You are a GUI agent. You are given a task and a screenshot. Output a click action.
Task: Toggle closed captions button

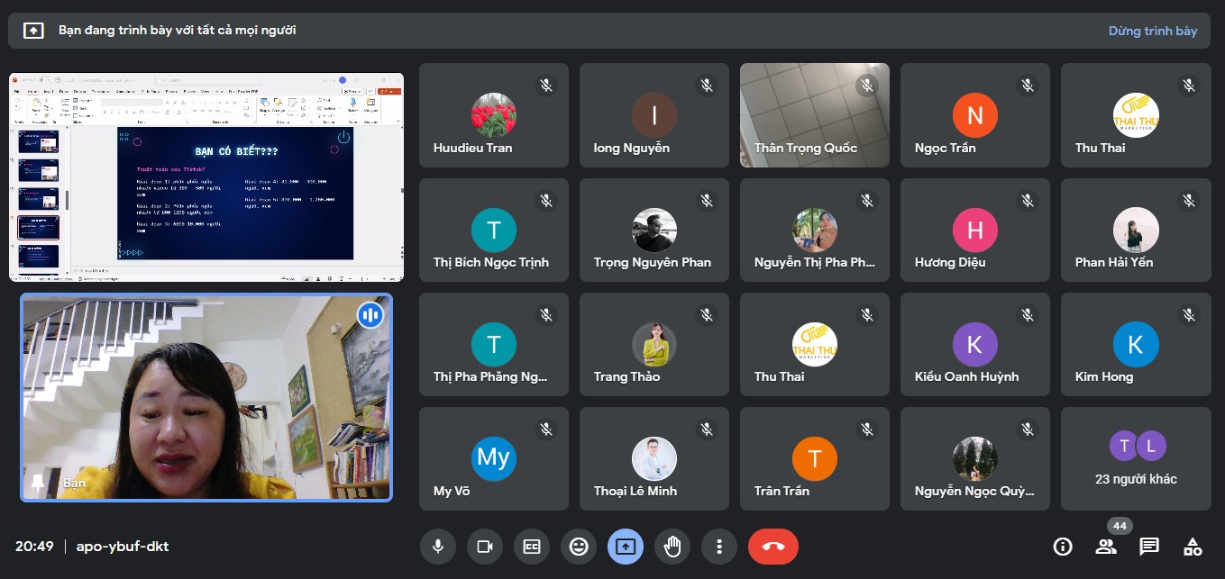tap(532, 547)
